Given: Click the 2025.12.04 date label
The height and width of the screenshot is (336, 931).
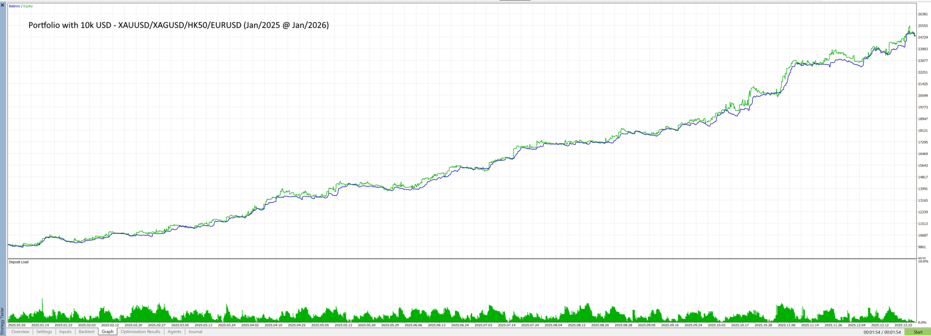Looking at the screenshot, I should (x=857, y=325).
